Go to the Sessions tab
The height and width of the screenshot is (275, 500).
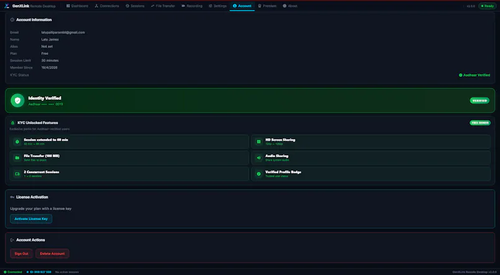click(135, 6)
